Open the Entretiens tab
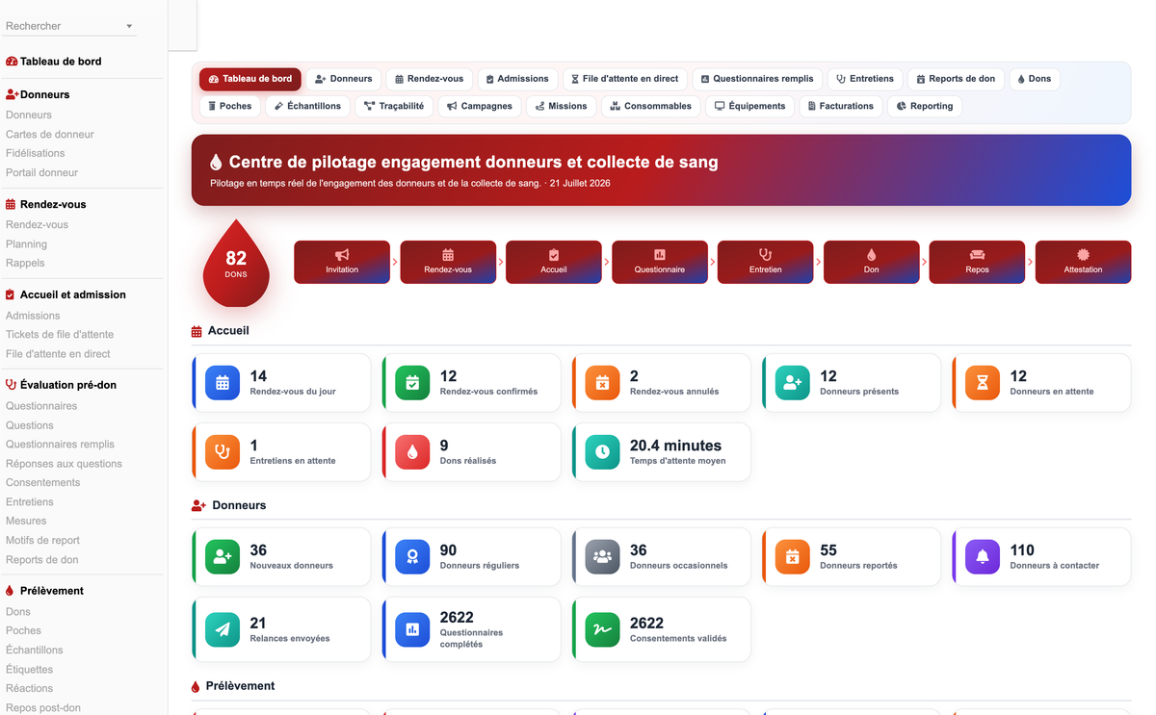 coord(865,79)
